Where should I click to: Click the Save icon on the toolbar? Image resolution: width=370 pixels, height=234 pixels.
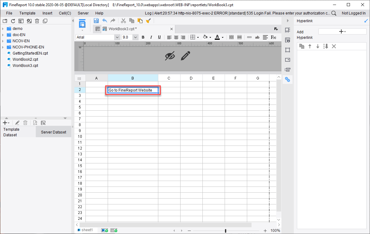pos(96,20)
